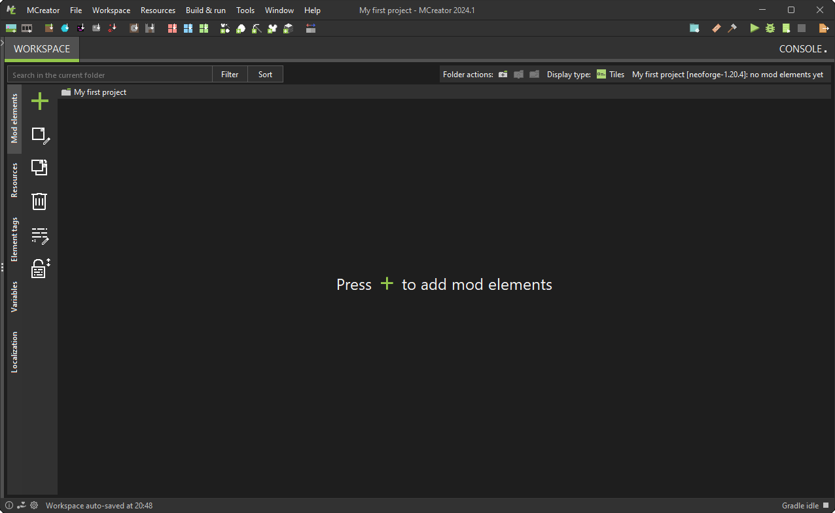Click the settings gear in status bar
The image size is (835, 513).
click(34, 505)
